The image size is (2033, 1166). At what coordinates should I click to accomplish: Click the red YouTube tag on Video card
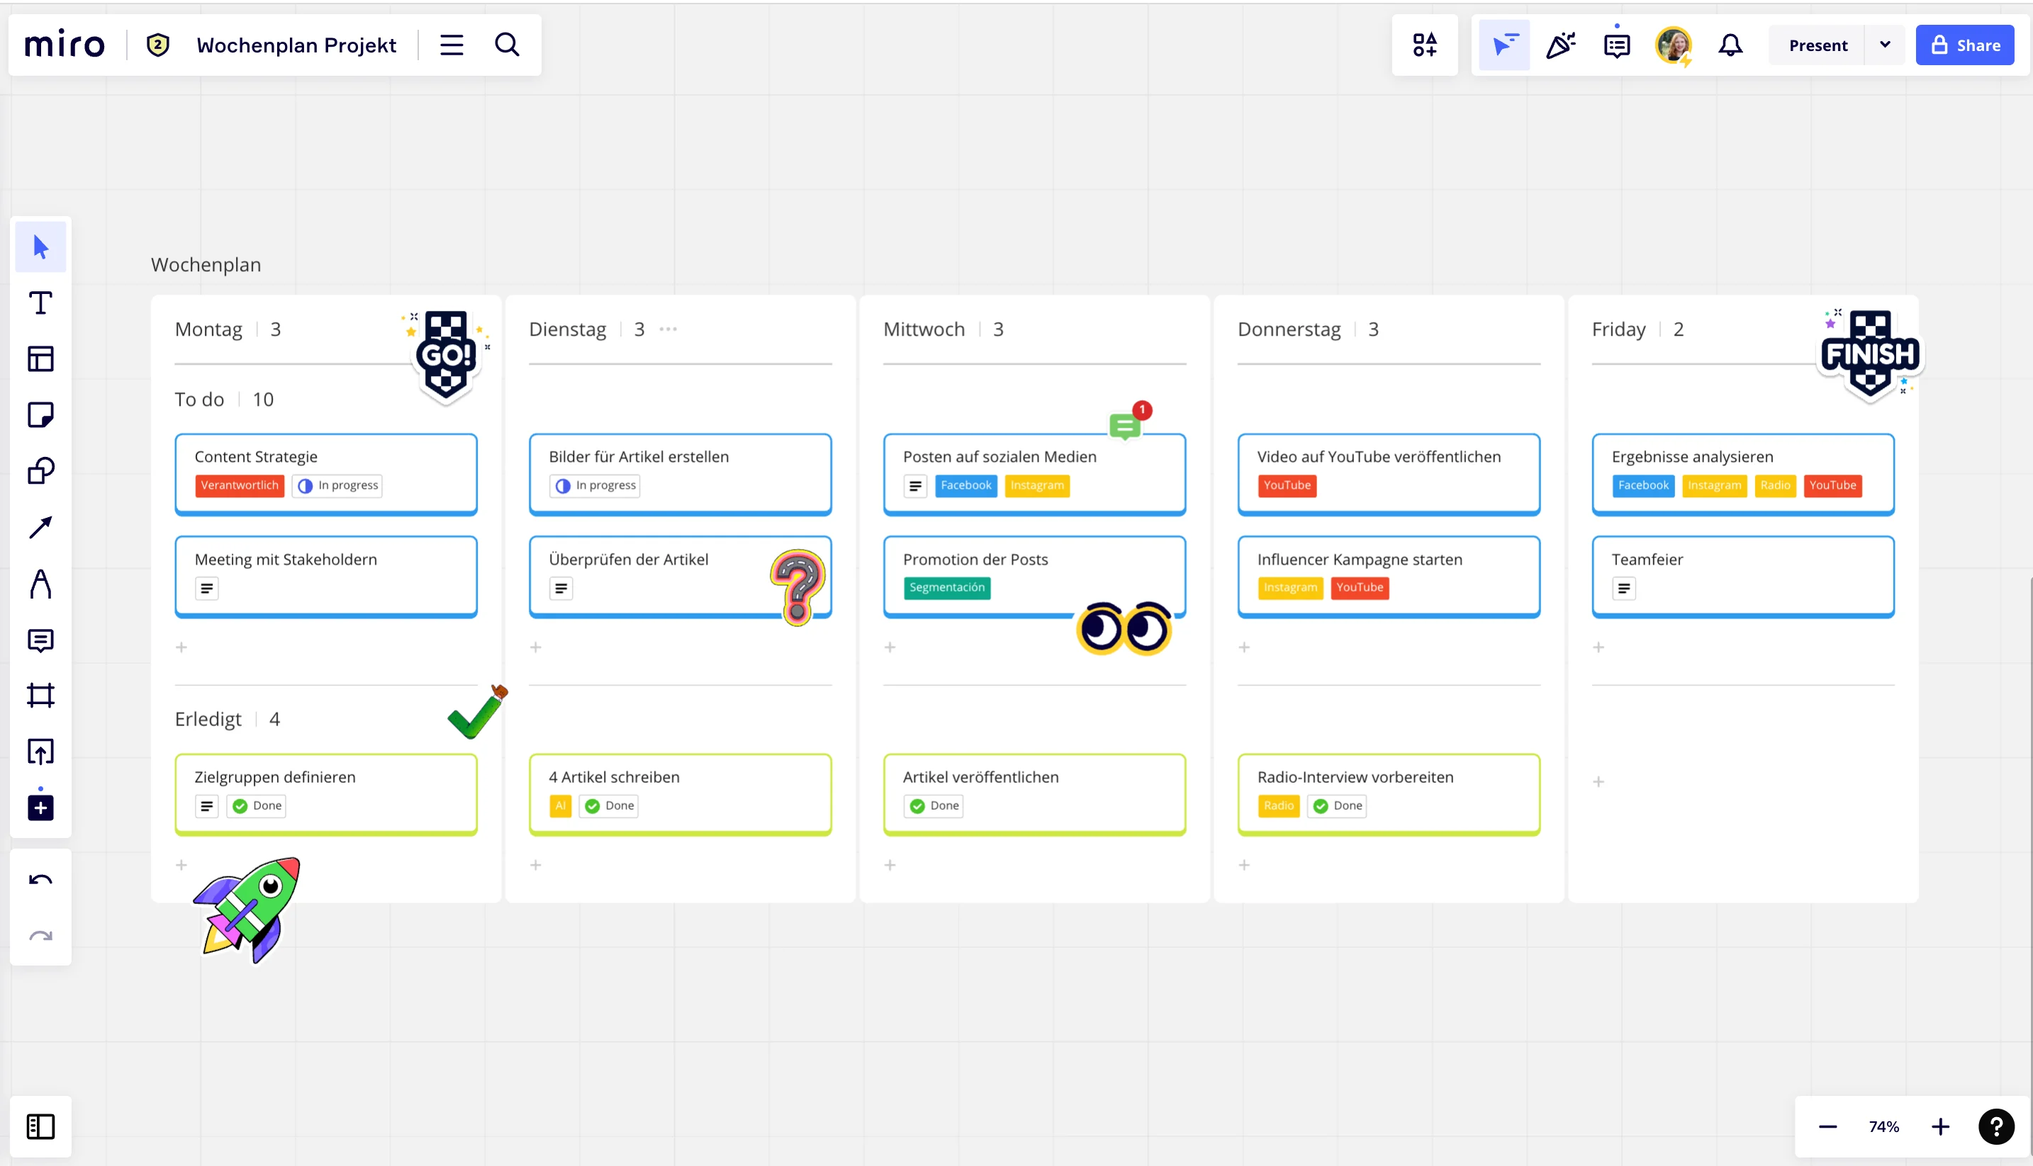1287,485
